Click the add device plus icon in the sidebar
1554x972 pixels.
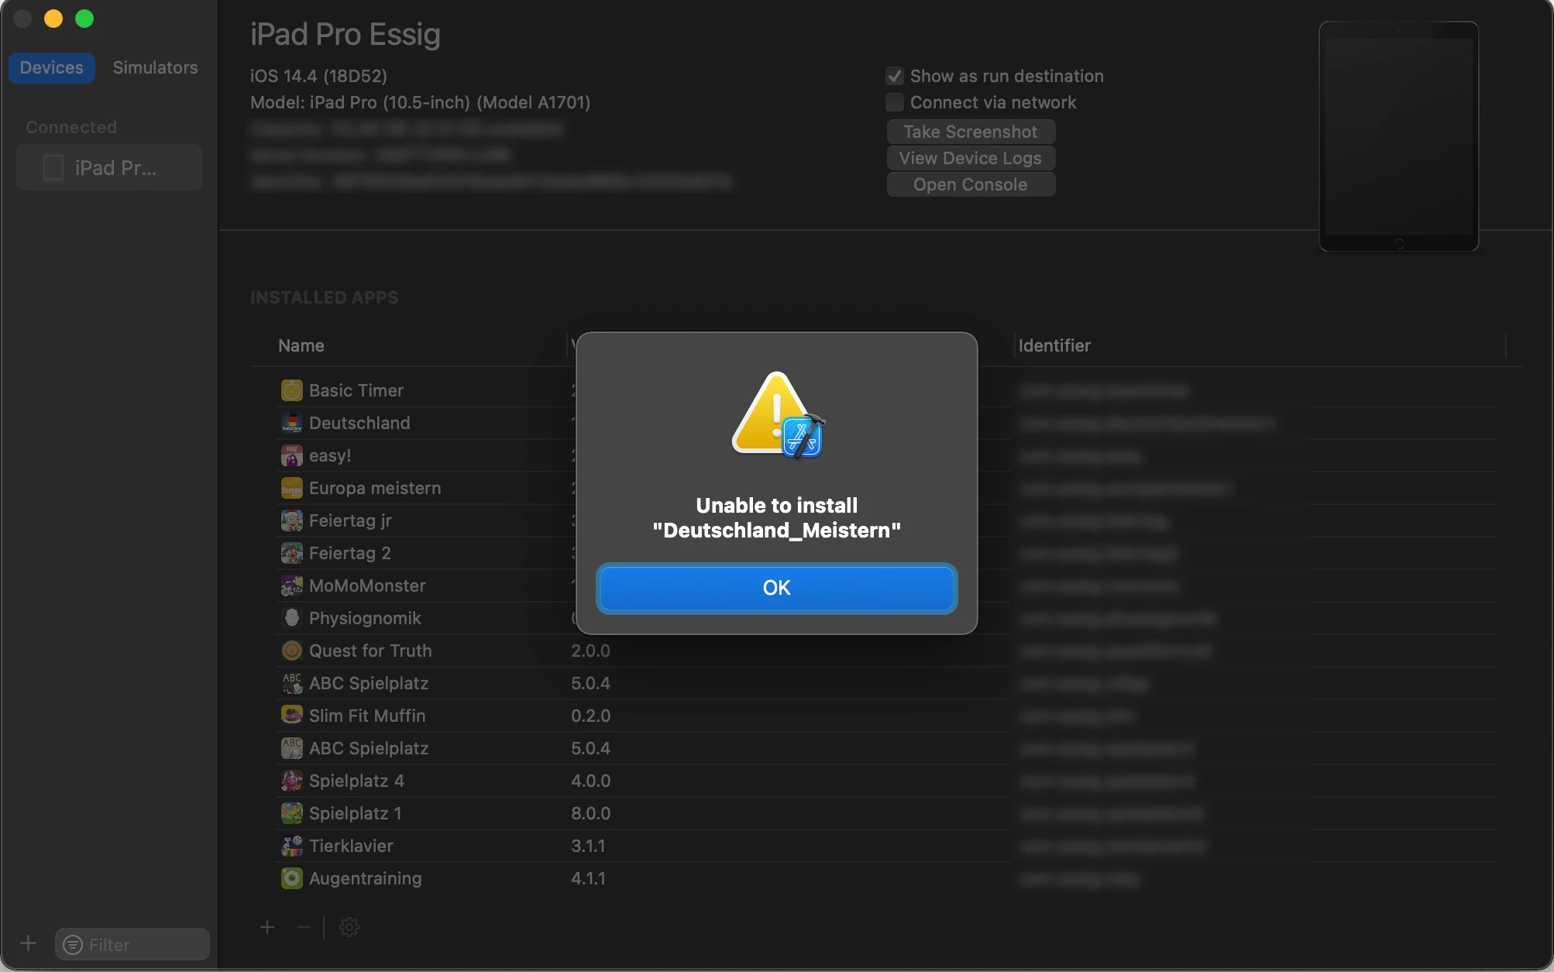click(29, 943)
